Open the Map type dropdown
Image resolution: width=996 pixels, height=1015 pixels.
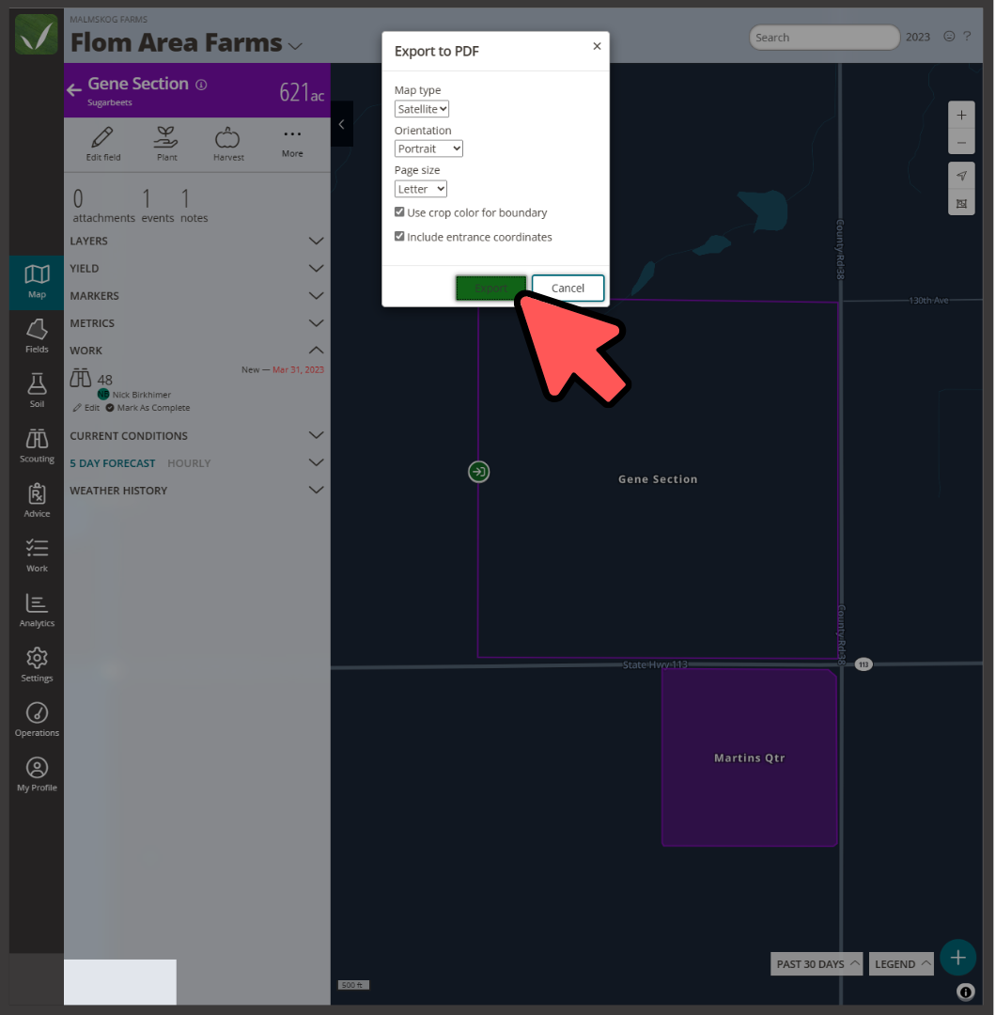click(x=421, y=108)
